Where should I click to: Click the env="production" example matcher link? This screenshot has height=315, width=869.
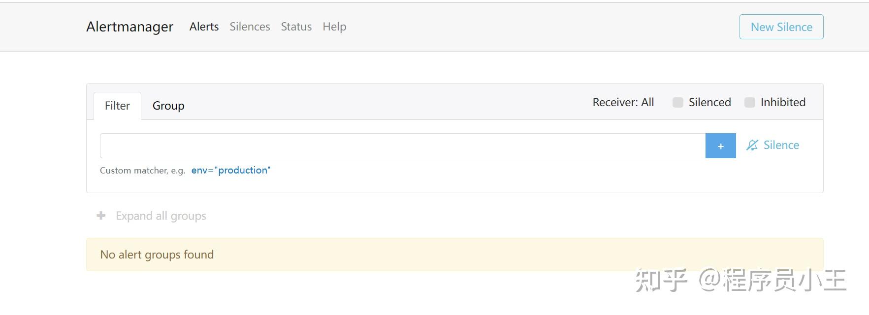(x=231, y=170)
